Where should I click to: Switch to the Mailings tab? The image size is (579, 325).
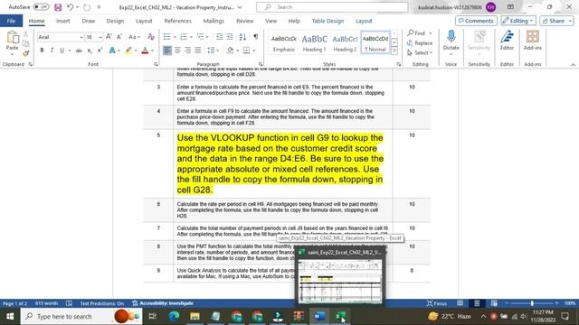point(214,21)
